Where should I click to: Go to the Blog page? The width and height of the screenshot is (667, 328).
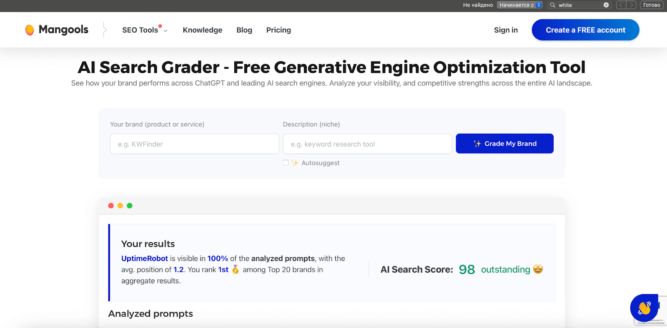[x=244, y=30]
